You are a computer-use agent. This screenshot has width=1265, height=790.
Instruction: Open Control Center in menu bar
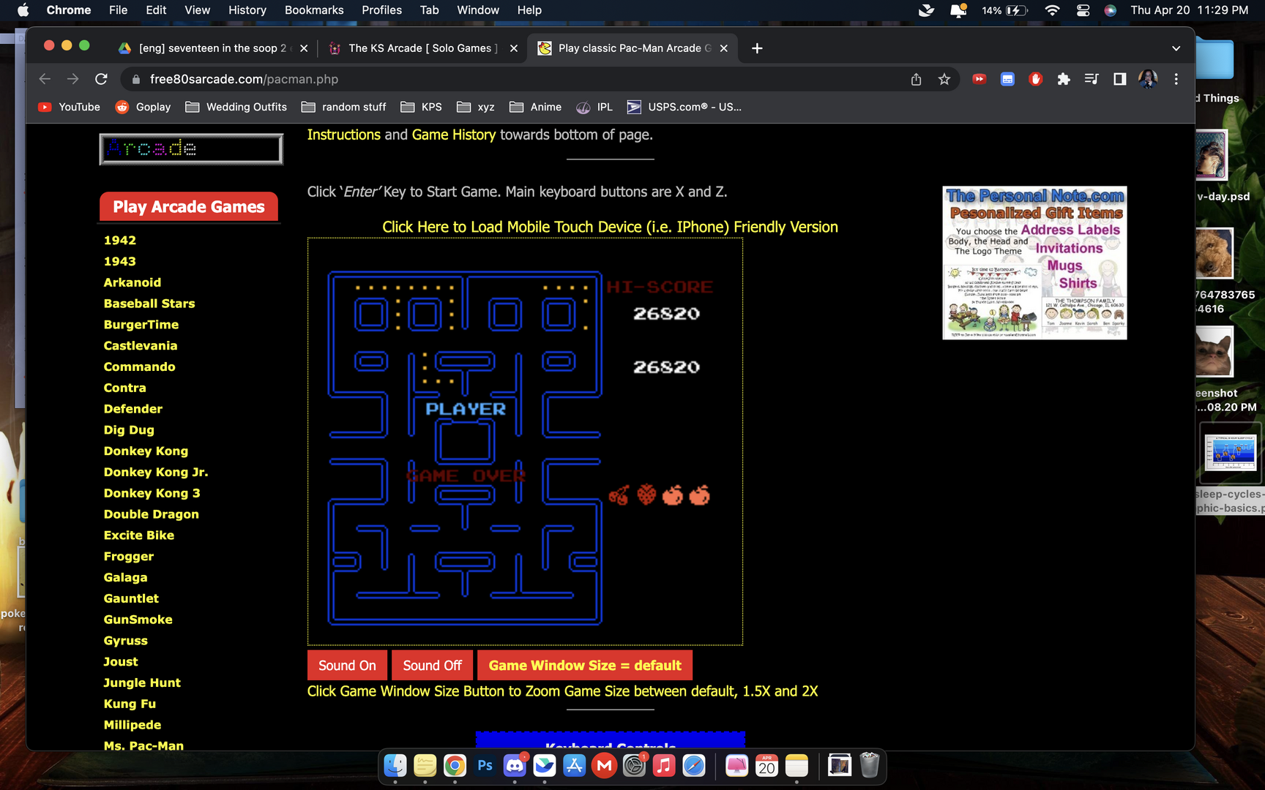click(x=1083, y=10)
